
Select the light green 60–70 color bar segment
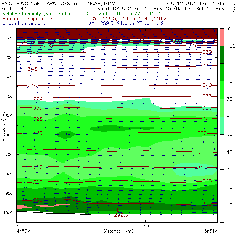click(222, 108)
